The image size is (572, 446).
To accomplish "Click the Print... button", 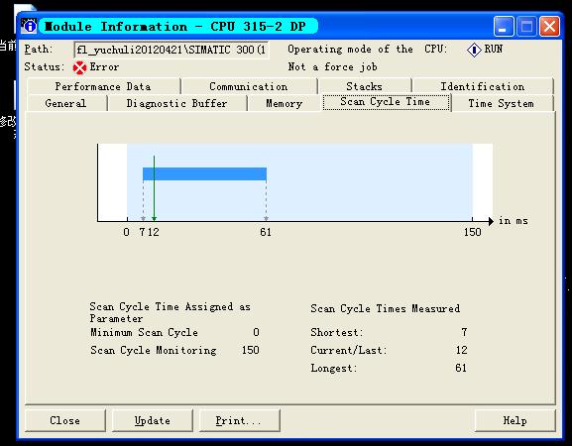I will point(239,420).
